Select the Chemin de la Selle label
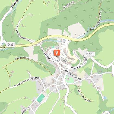Screen dimensions: 114x114 click(x=84, y=95)
